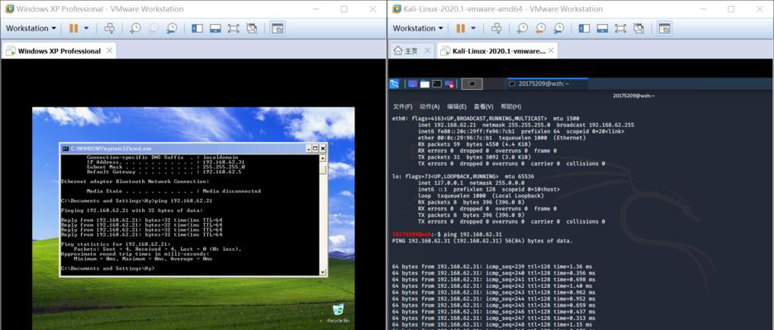
Task: Maximize the XP cmd.exe window
Action: (316, 148)
